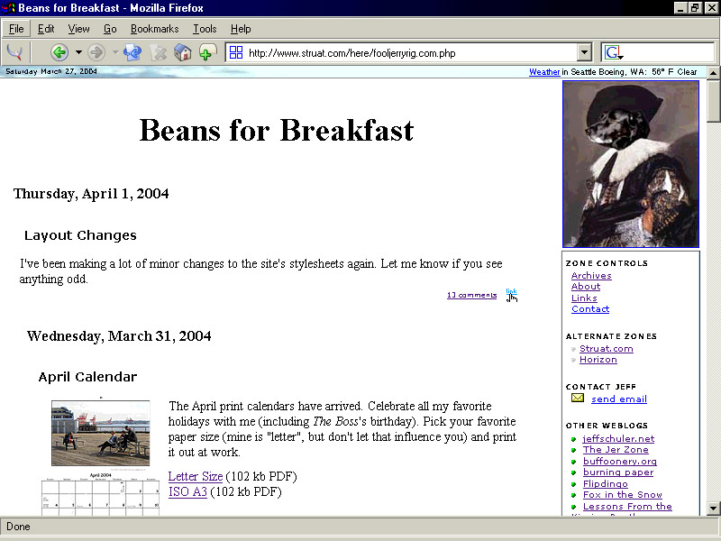
Task: Click the Forward navigation arrow
Action: [x=96, y=52]
